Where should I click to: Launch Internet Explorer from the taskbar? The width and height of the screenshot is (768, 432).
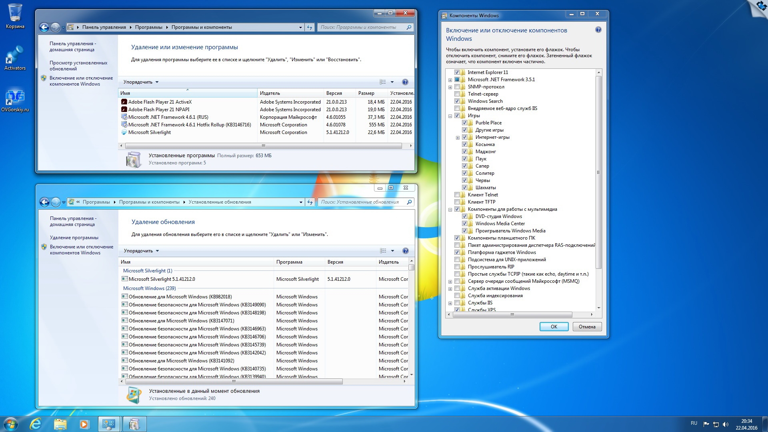(x=36, y=424)
